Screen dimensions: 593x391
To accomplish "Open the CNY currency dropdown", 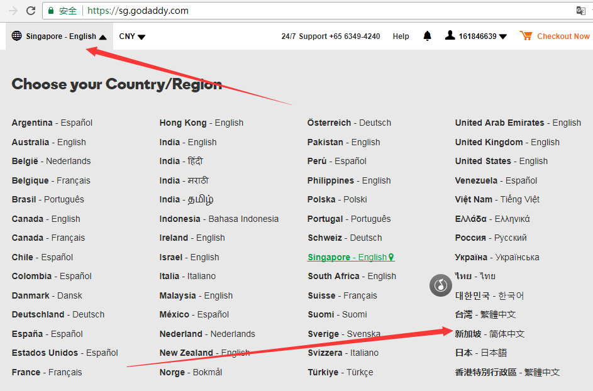I will 132,36.
